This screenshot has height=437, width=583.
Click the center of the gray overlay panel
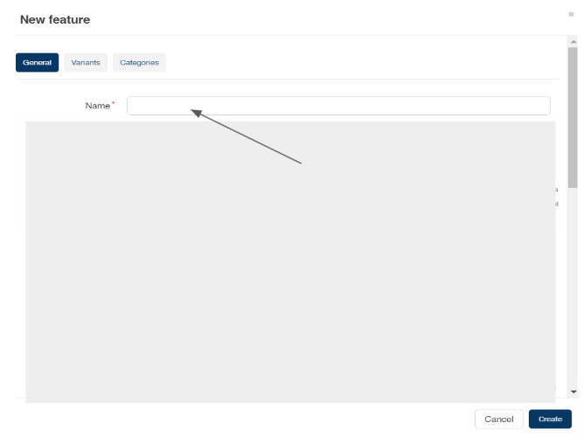290,262
